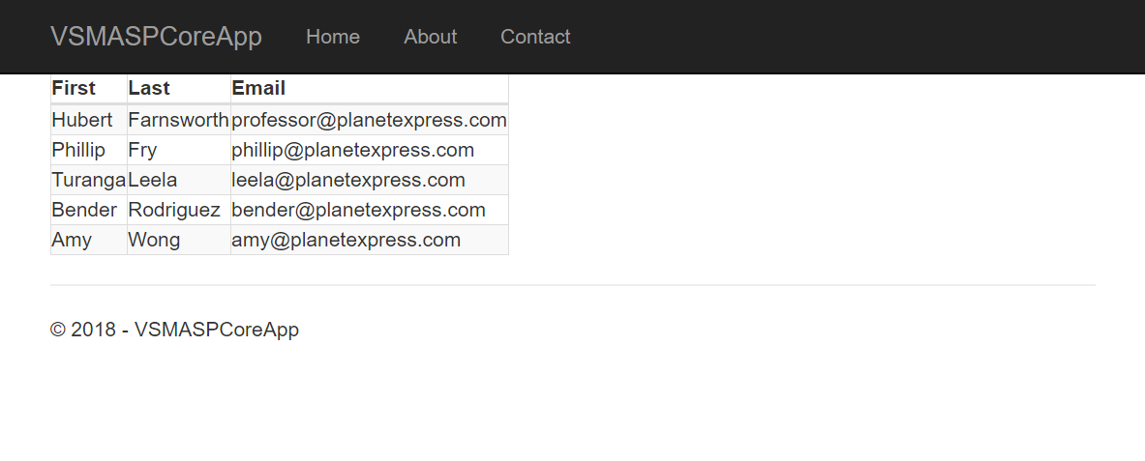
Task: Click the Last column header
Action: [x=149, y=88]
